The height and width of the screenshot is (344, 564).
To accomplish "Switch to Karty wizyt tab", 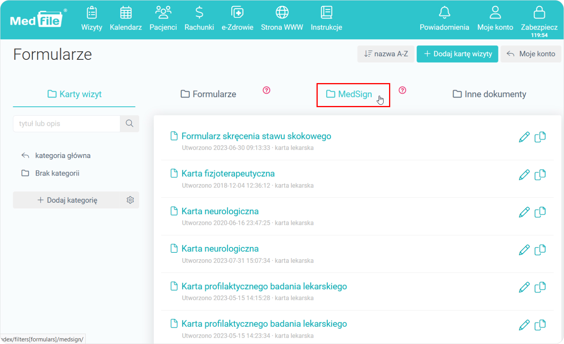I will (74, 94).
